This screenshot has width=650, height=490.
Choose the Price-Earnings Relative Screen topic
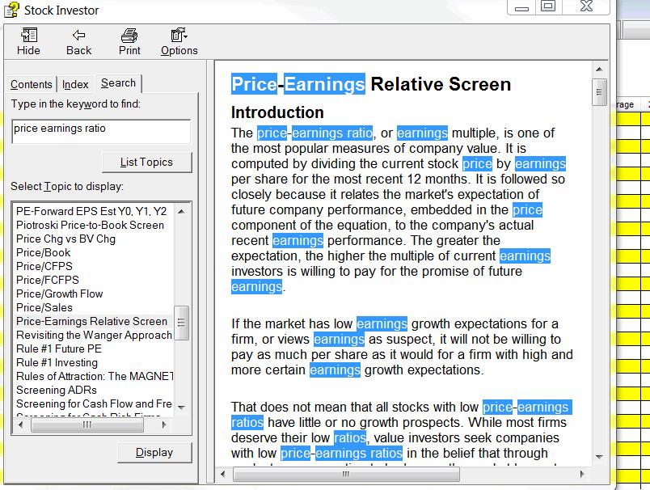91,321
